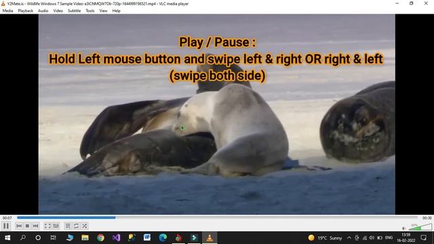Open the Audio menu
434x244 pixels.
[x=43, y=11]
